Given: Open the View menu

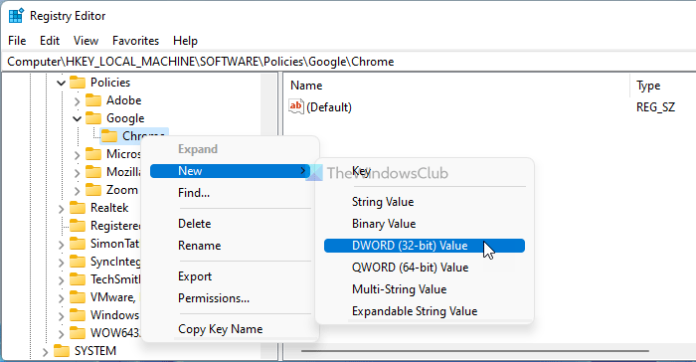Looking at the screenshot, I should click(86, 41).
